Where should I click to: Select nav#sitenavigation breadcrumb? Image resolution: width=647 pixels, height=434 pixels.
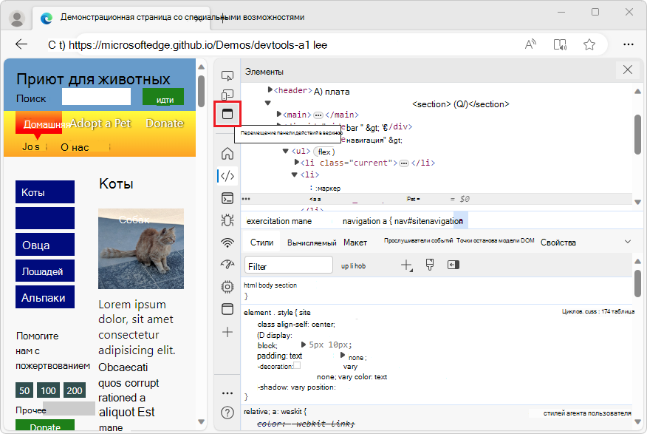point(428,221)
